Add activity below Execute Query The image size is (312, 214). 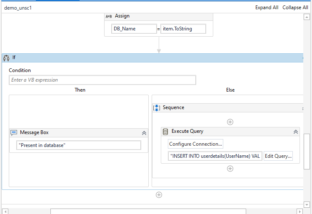[x=230, y=169]
